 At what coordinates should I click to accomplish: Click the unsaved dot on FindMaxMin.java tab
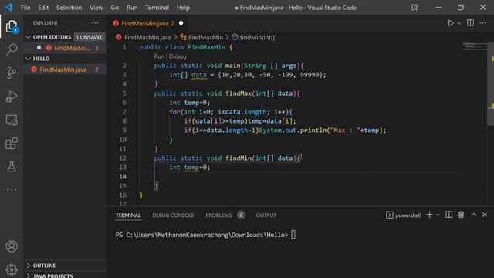pyautogui.click(x=181, y=23)
